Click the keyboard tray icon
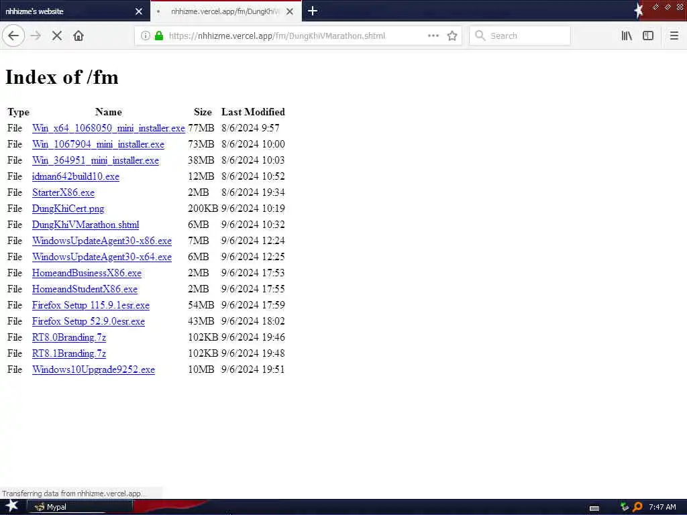 [x=594, y=508]
